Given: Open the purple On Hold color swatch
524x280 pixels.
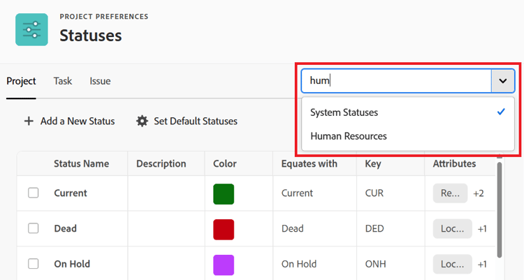Looking at the screenshot, I should click(x=224, y=265).
